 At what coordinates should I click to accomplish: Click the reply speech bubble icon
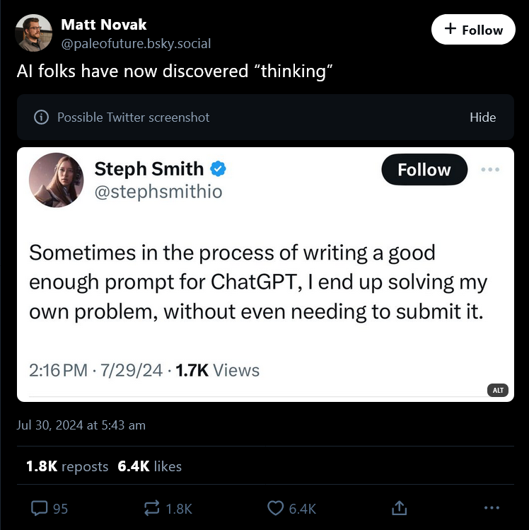tap(40, 507)
